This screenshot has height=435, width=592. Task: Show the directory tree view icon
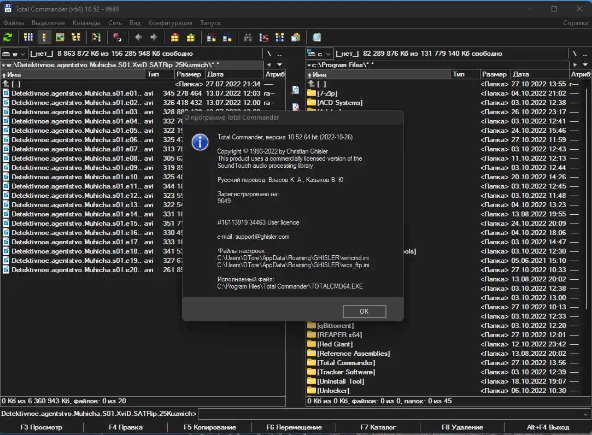click(x=76, y=37)
